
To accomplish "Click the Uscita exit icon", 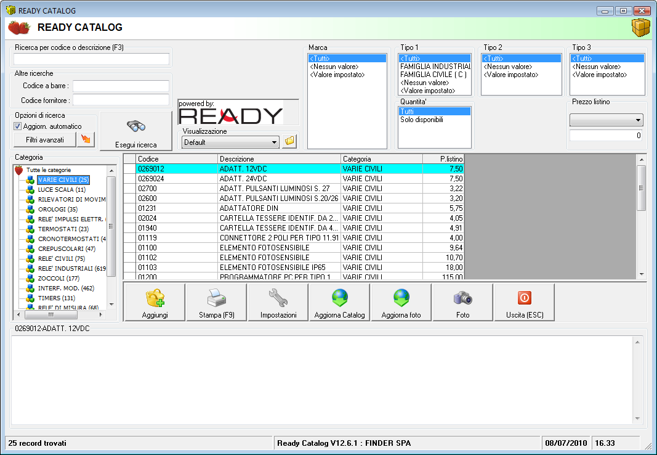I will coord(524,298).
